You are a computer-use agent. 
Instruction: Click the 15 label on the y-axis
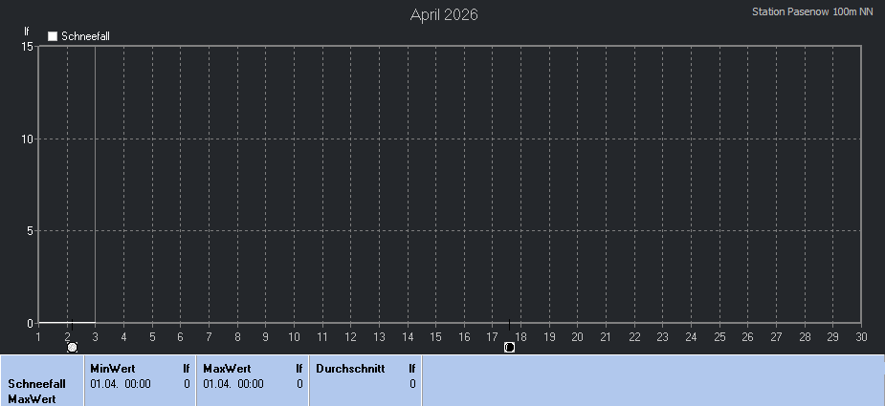click(28, 47)
